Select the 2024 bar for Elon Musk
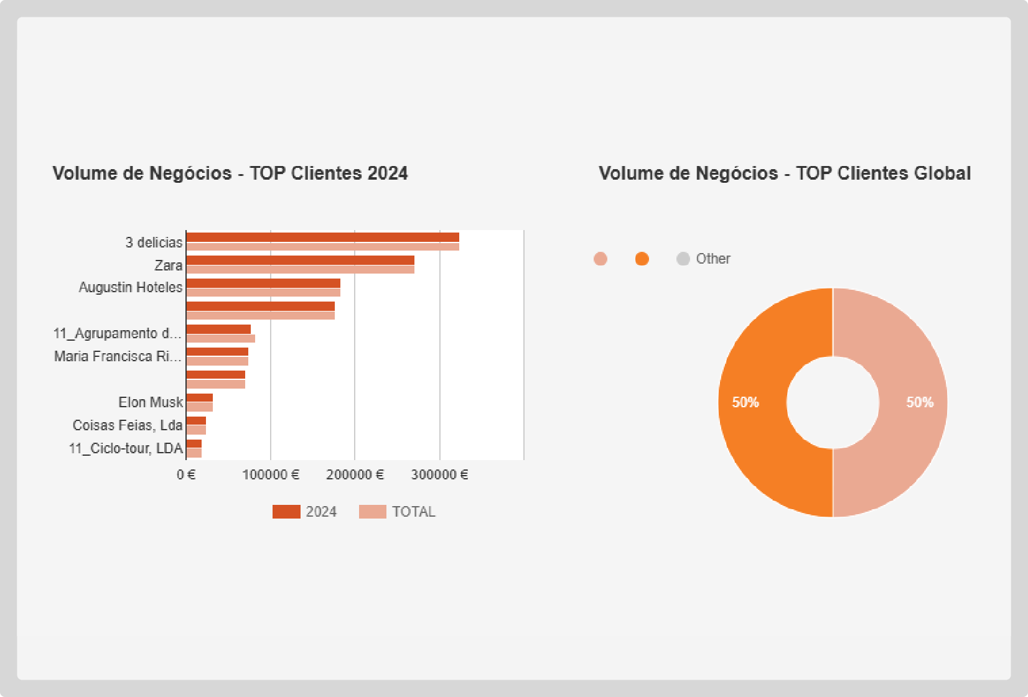 point(199,398)
